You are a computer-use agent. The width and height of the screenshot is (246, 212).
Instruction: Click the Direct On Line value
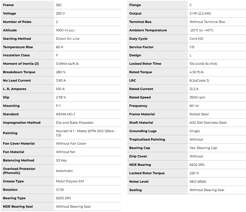click(67, 39)
